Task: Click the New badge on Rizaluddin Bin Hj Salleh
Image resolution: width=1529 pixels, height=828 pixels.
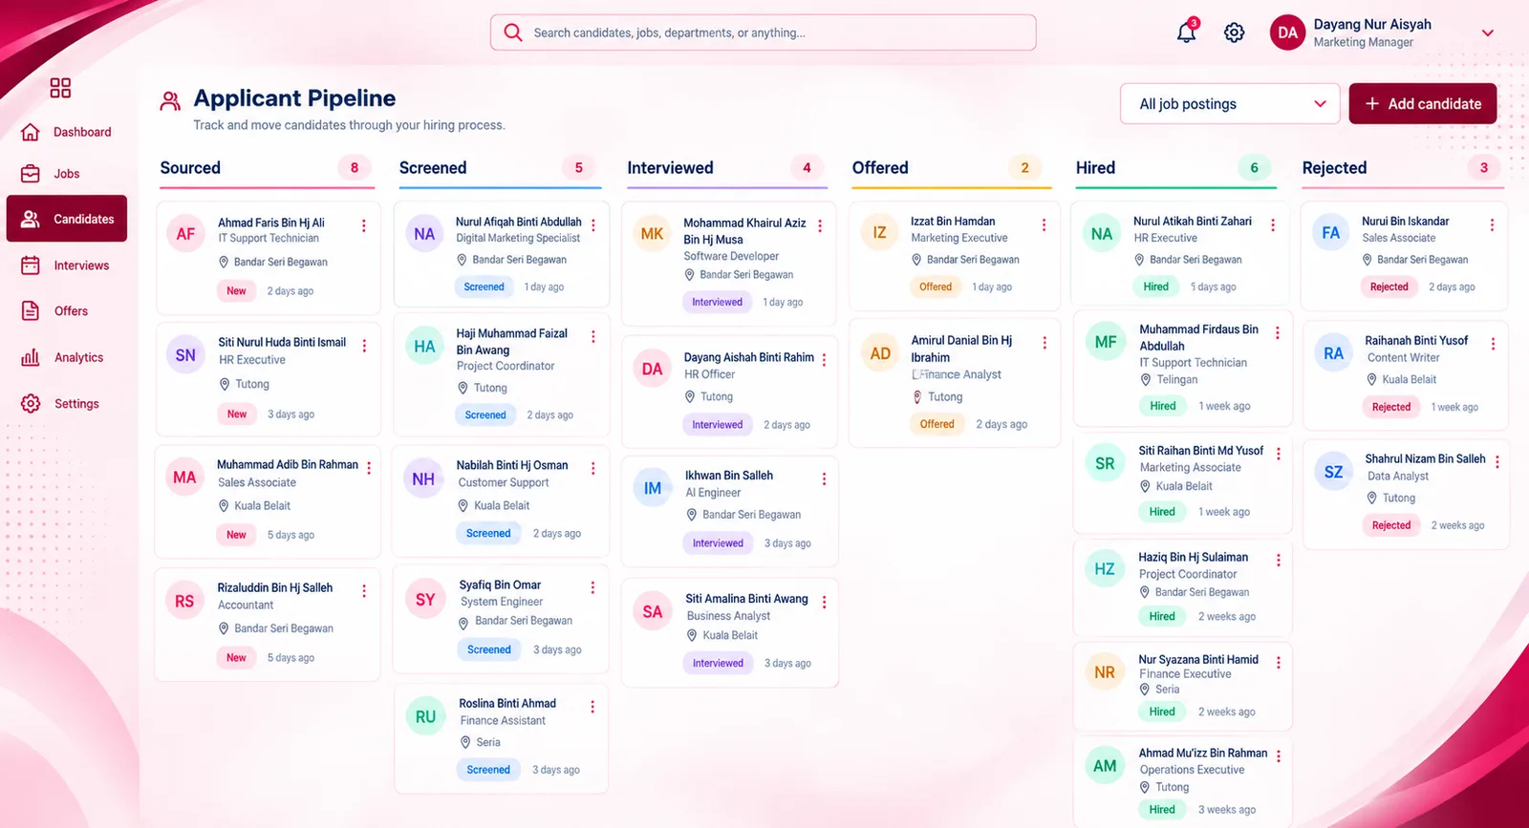Action: pyautogui.click(x=236, y=658)
